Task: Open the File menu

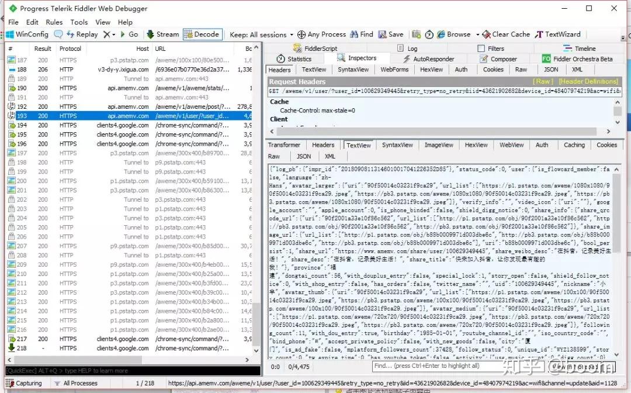Action: tap(13, 22)
